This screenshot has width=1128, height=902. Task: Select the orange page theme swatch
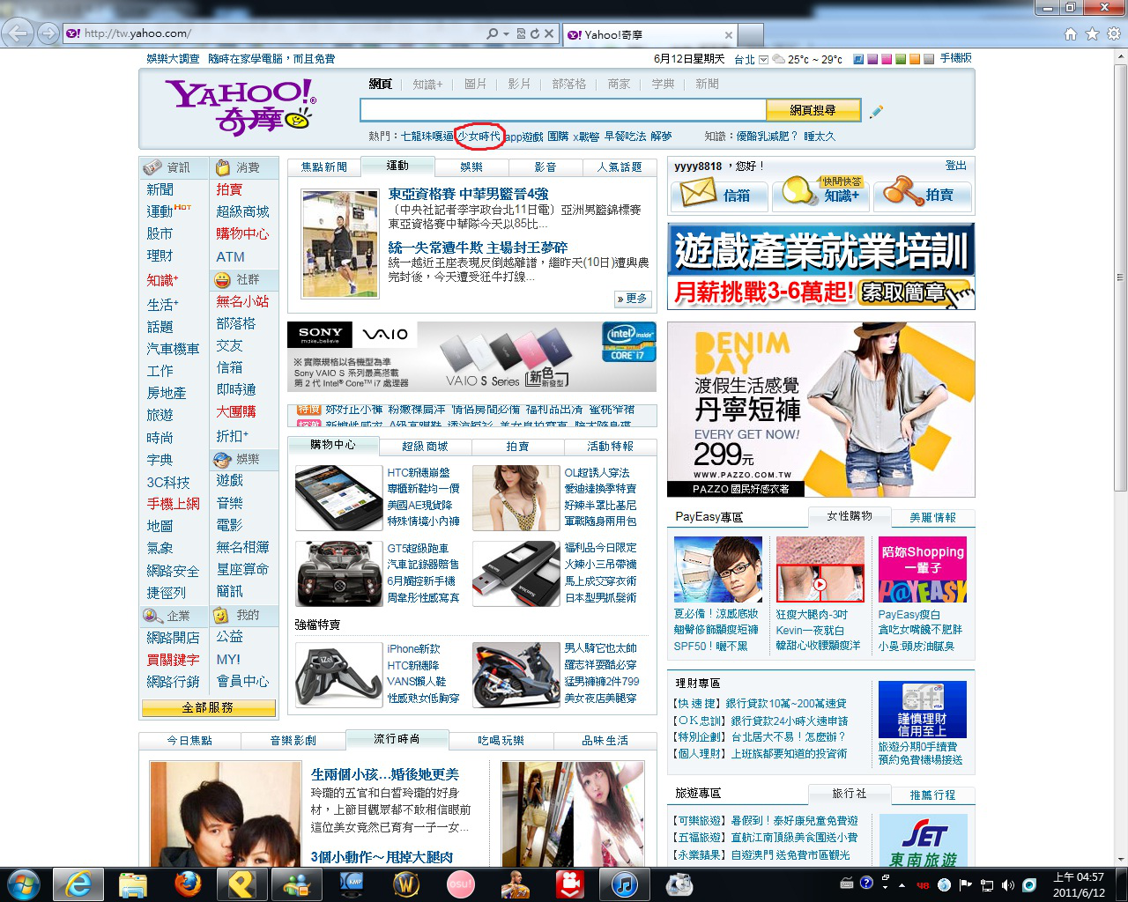(x=915, y=59)
